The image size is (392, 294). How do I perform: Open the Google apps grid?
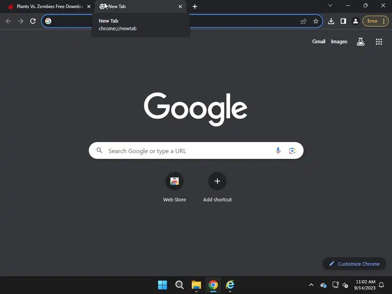coord(379,41)
